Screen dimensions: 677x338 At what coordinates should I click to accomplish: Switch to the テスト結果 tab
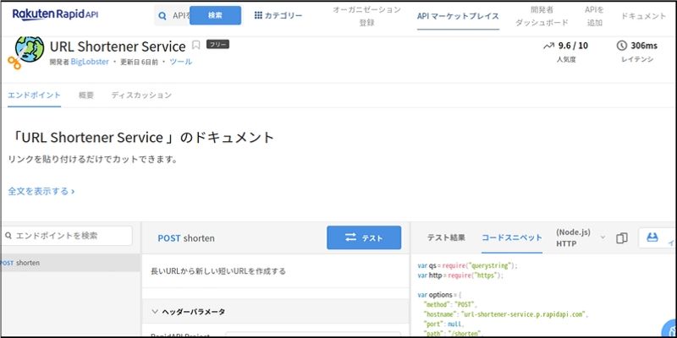pos(446,237)
